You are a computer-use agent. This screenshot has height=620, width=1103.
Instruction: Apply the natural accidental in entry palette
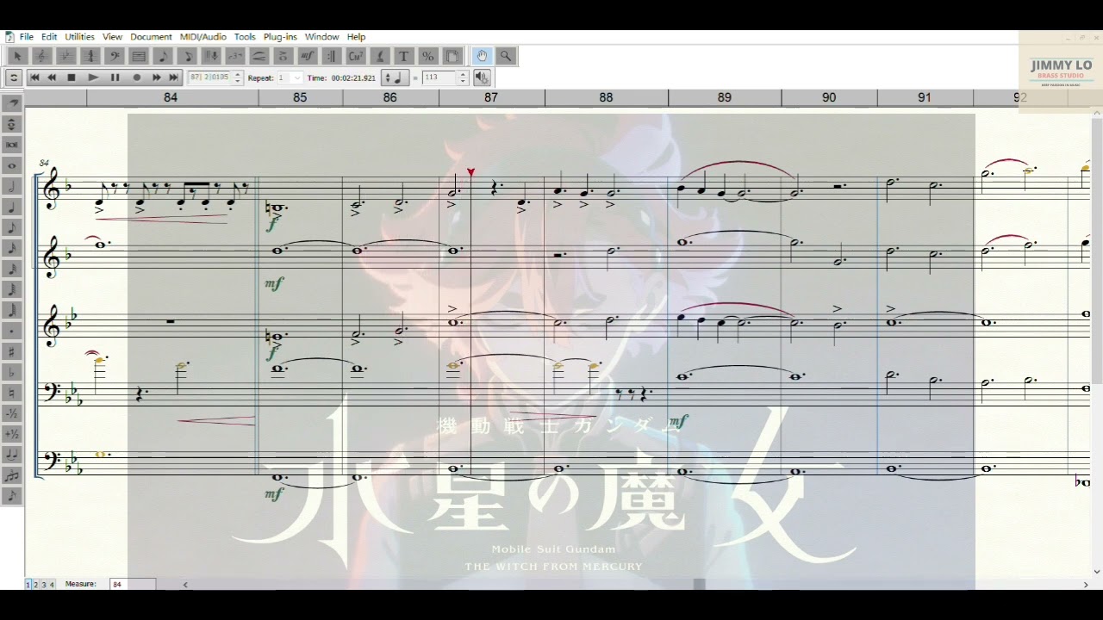pyautogui.click(x=12, y=393)
